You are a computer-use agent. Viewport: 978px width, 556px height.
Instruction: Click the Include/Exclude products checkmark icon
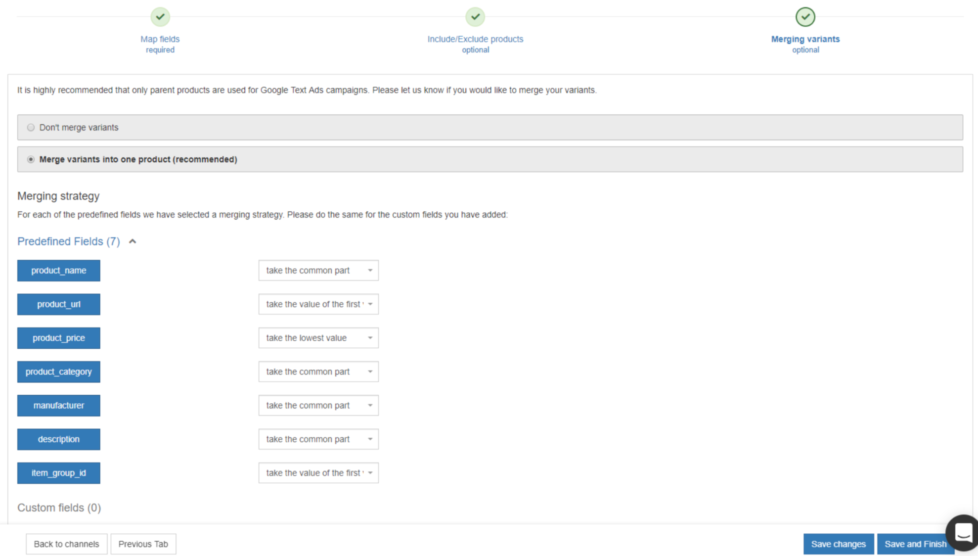pyautogui.click(x=475, y=17)
